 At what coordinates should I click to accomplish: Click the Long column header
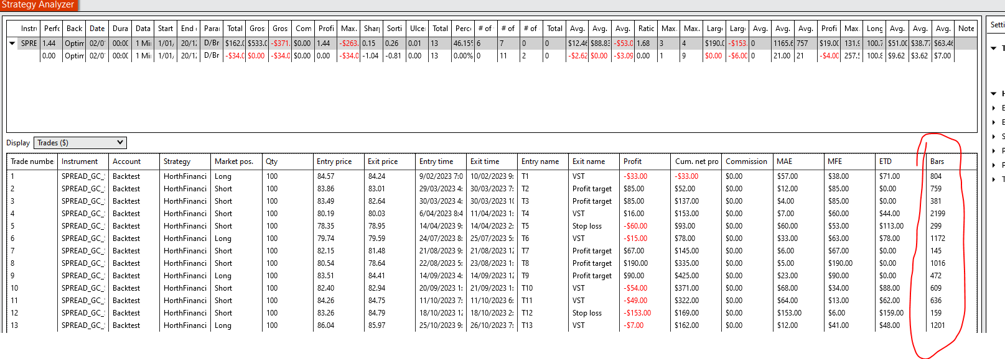point(875,29)
